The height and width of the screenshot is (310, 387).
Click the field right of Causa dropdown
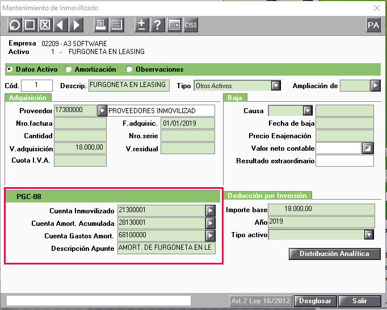click(x=344, y=110)
